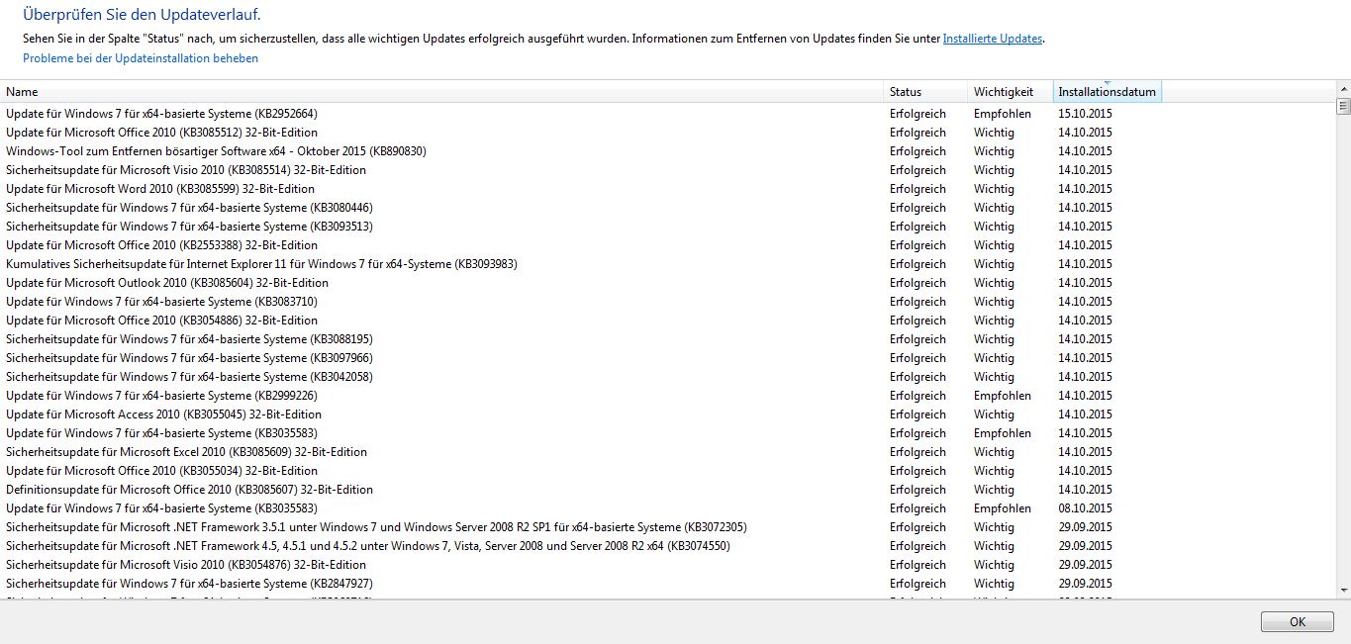The image size is (1351, 644).
Task: Open Probleme bei der Updateinstallation beheben
Action: [141, 58]
